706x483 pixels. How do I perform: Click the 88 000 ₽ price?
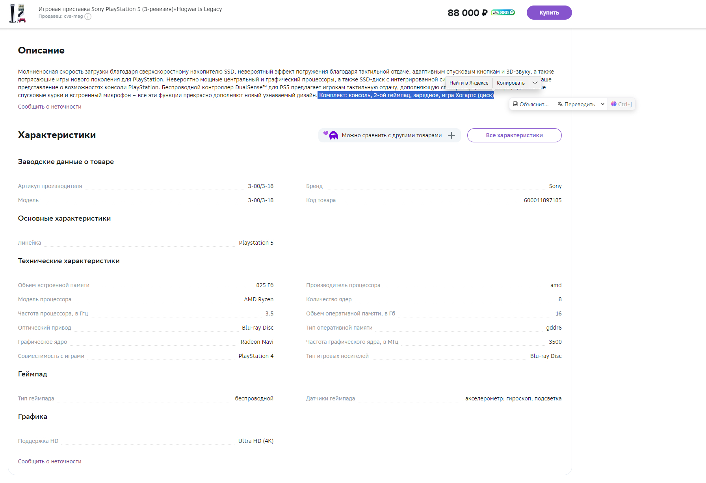click(x=468, y=13)
